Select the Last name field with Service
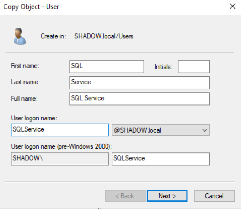The image size is (241, 209). coord(140,82)
